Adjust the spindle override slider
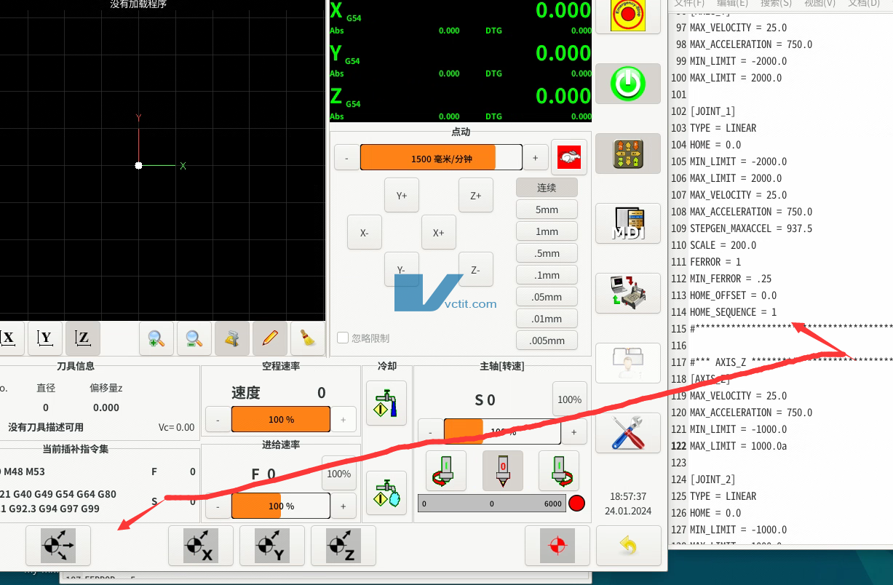Image resolution: width=893 pixels, height=585 pixels. (502, 431)
